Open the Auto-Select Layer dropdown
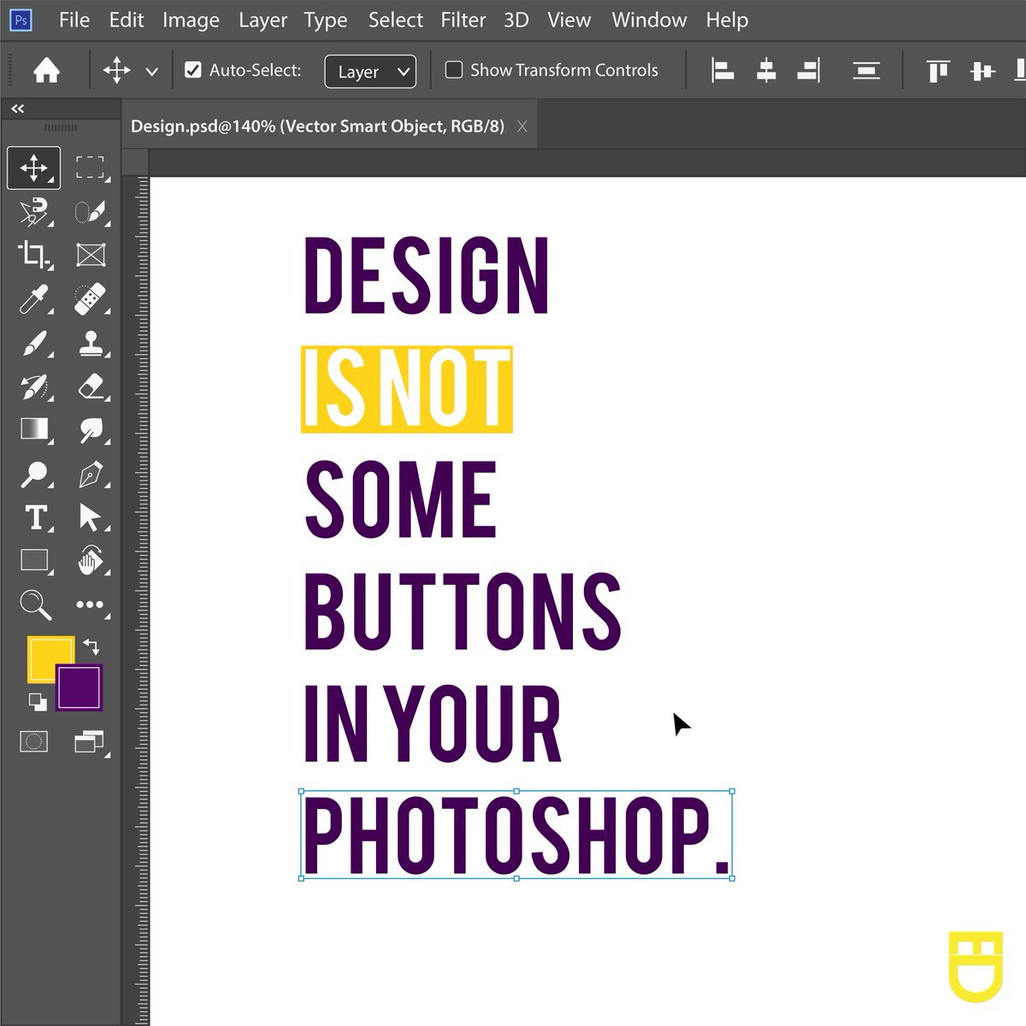The width and height of the screenshot is (1026, 1026). [370, 71]
